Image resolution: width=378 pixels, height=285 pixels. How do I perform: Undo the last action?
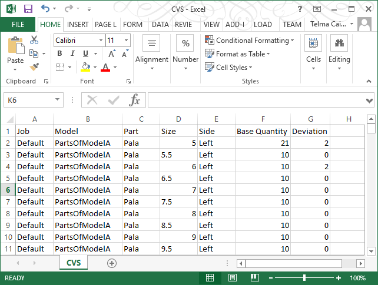point(45,9)
